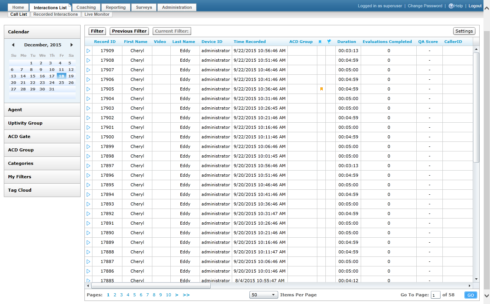Select December 25 on the calendar

[x=61, y=82]
